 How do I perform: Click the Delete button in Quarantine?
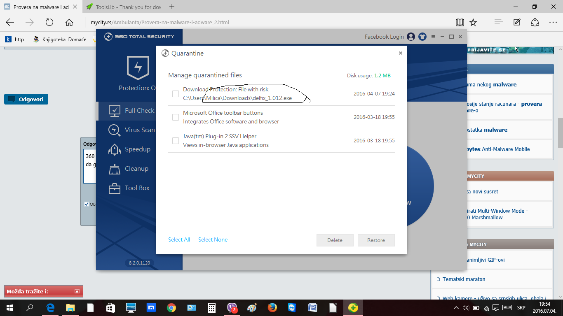pyautogui.click(x=335, y=240)
